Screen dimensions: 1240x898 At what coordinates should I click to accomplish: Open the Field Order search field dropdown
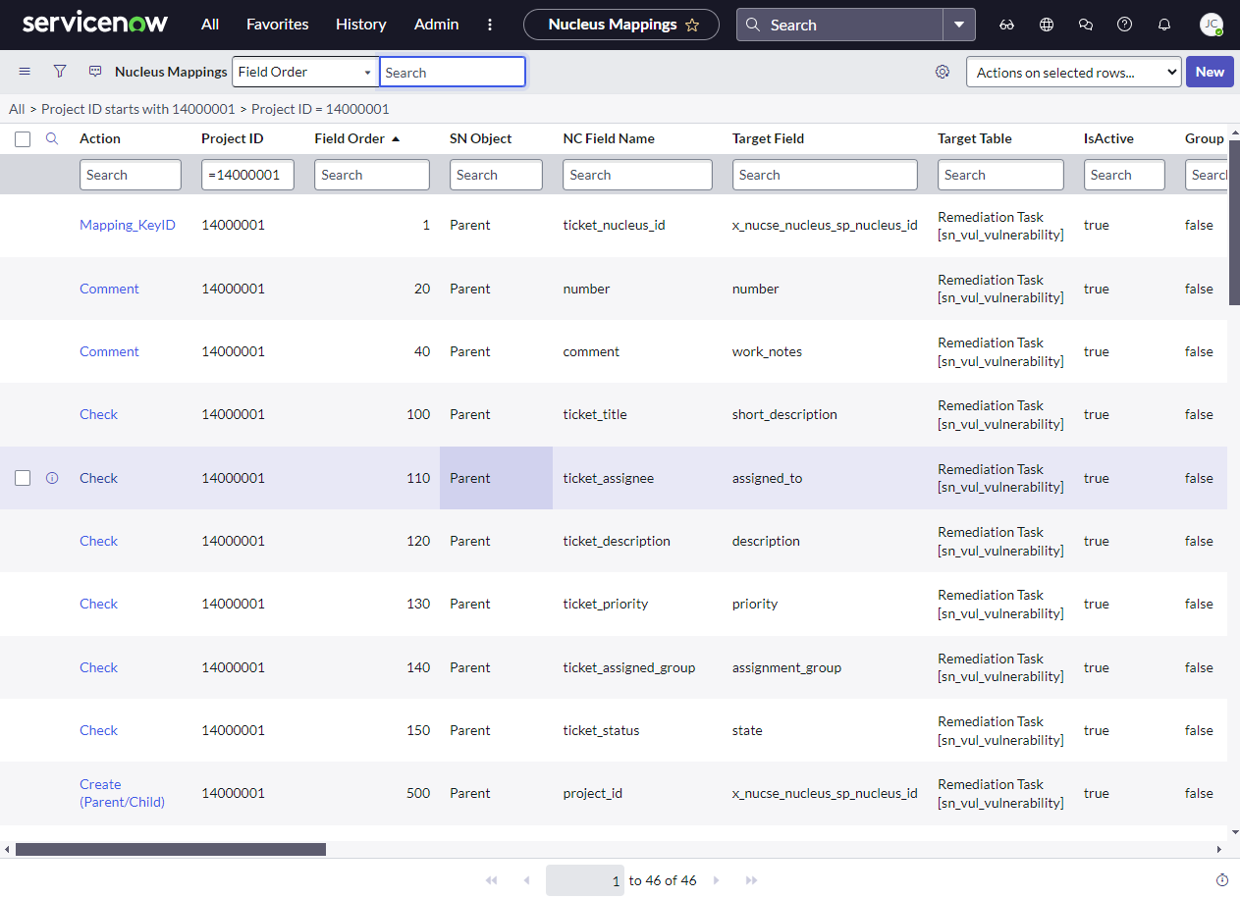305,72
